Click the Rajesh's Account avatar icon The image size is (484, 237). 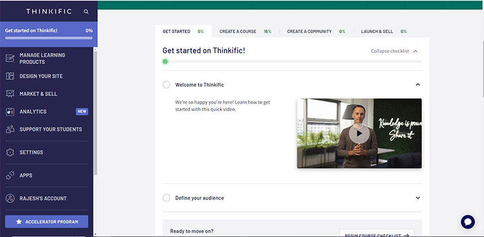click(x=10, y=198)
